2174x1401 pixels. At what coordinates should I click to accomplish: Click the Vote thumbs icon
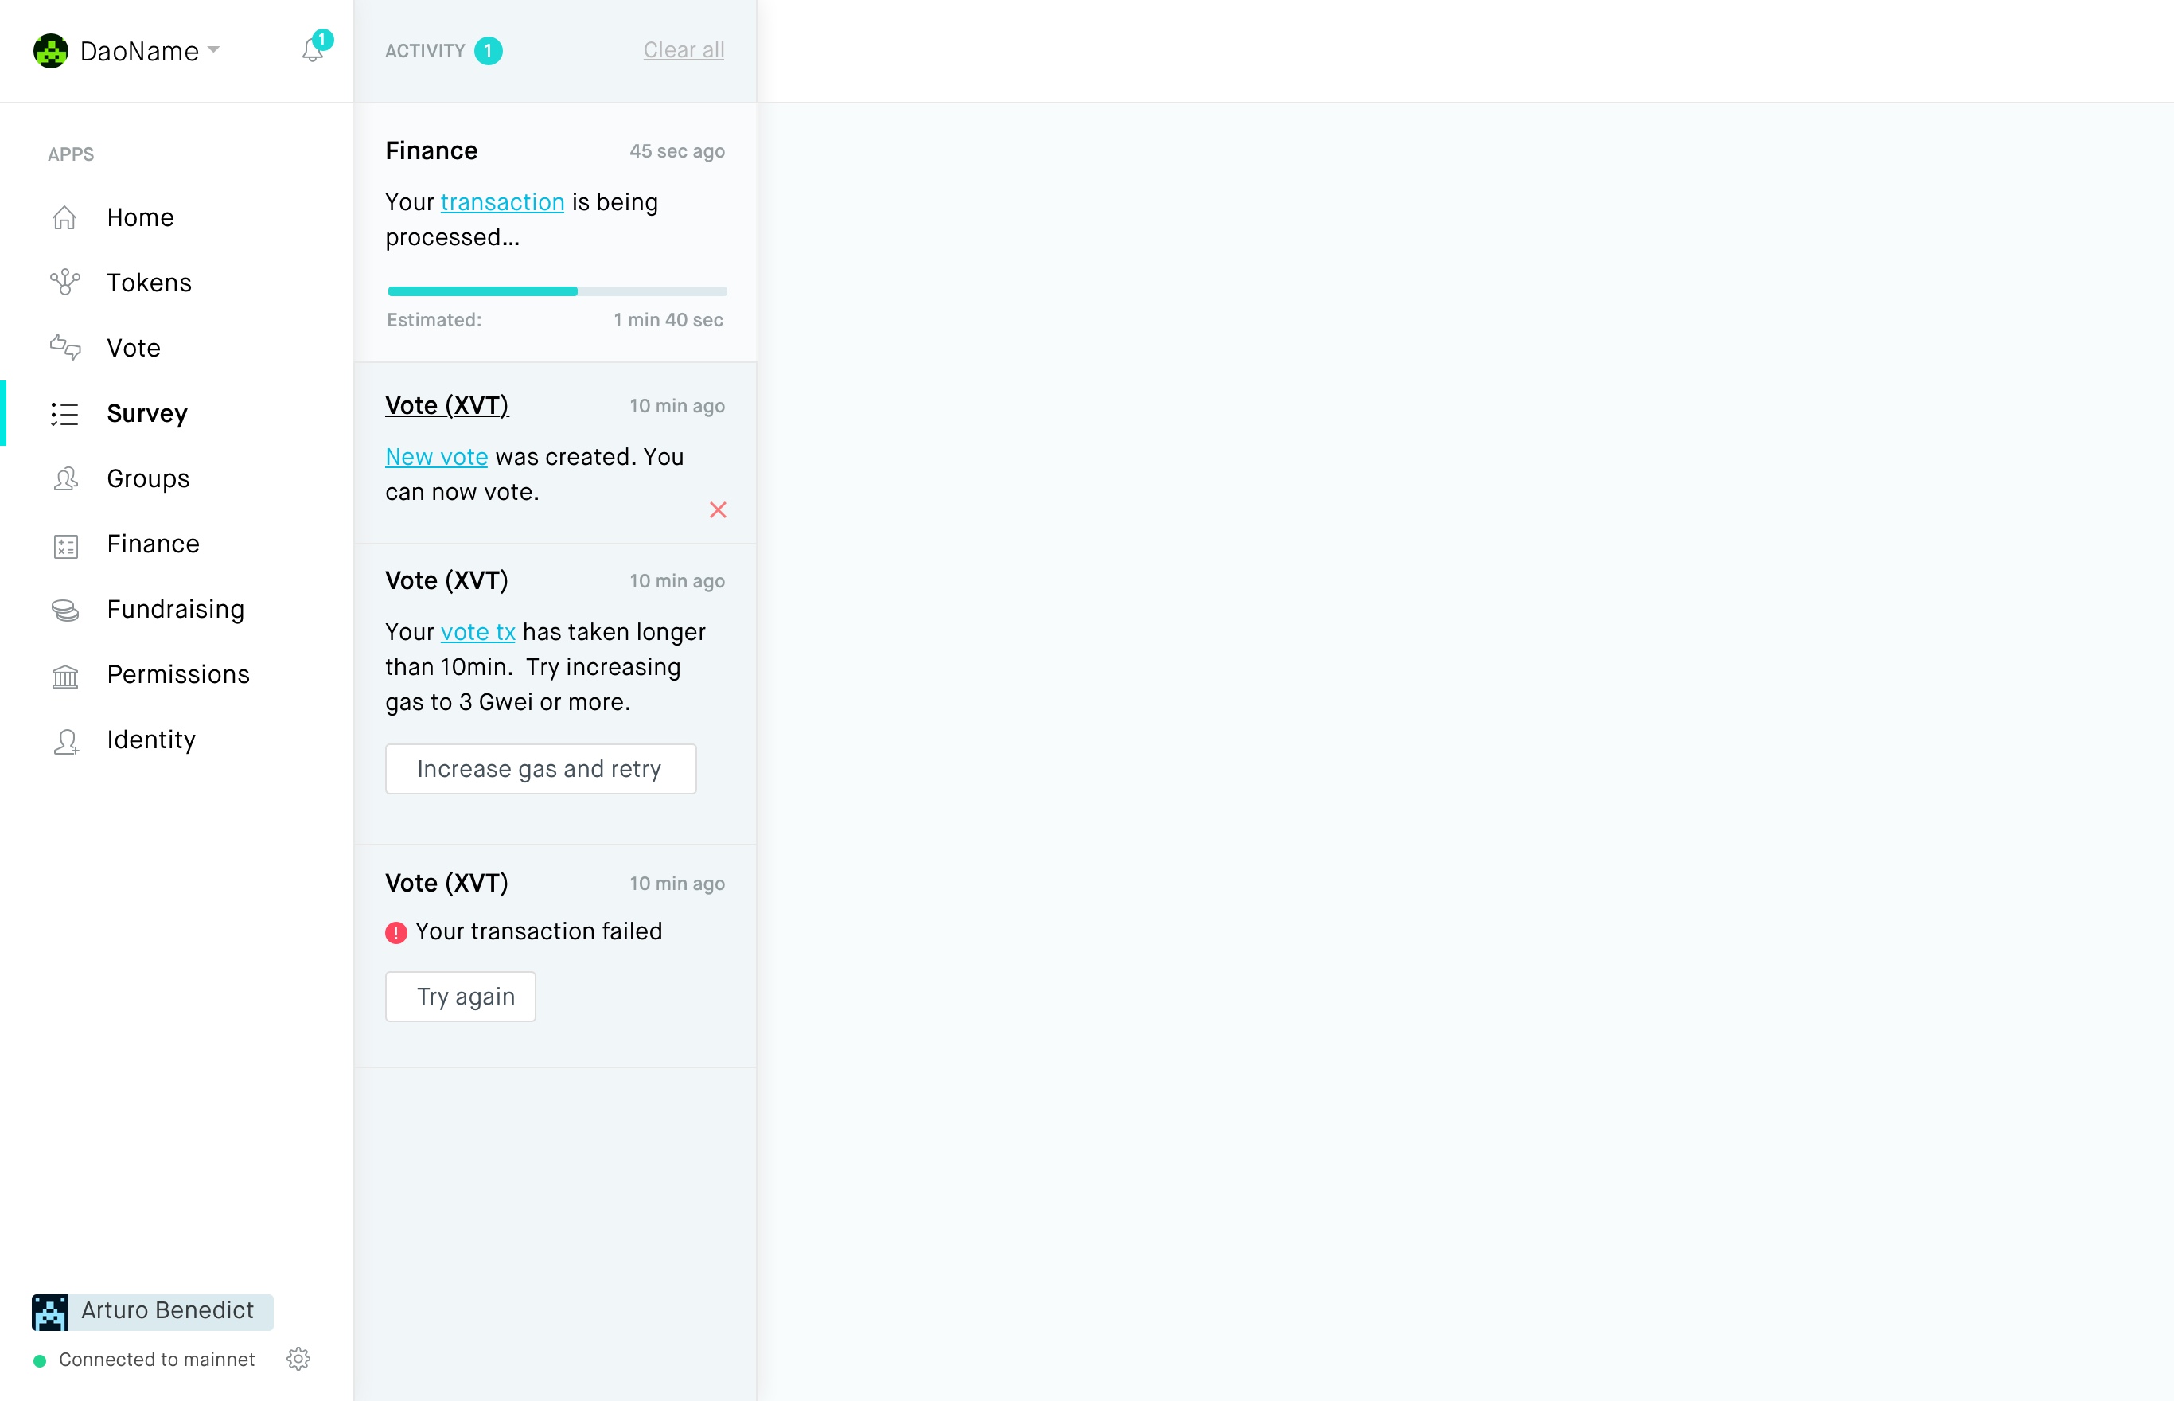pyautogui.click(x=64, y=348)
